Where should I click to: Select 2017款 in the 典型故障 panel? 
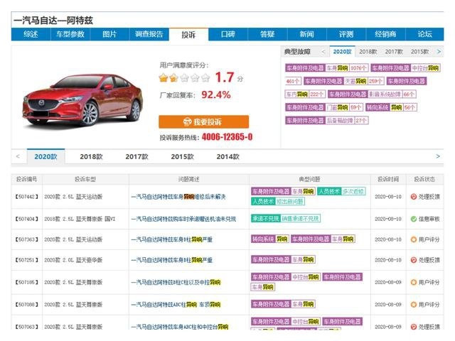pyautogui.click(x=394, y=52)
